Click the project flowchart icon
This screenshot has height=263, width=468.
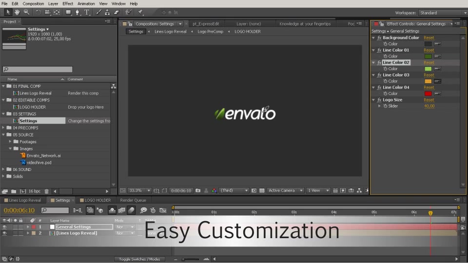(x=114, y=87)
